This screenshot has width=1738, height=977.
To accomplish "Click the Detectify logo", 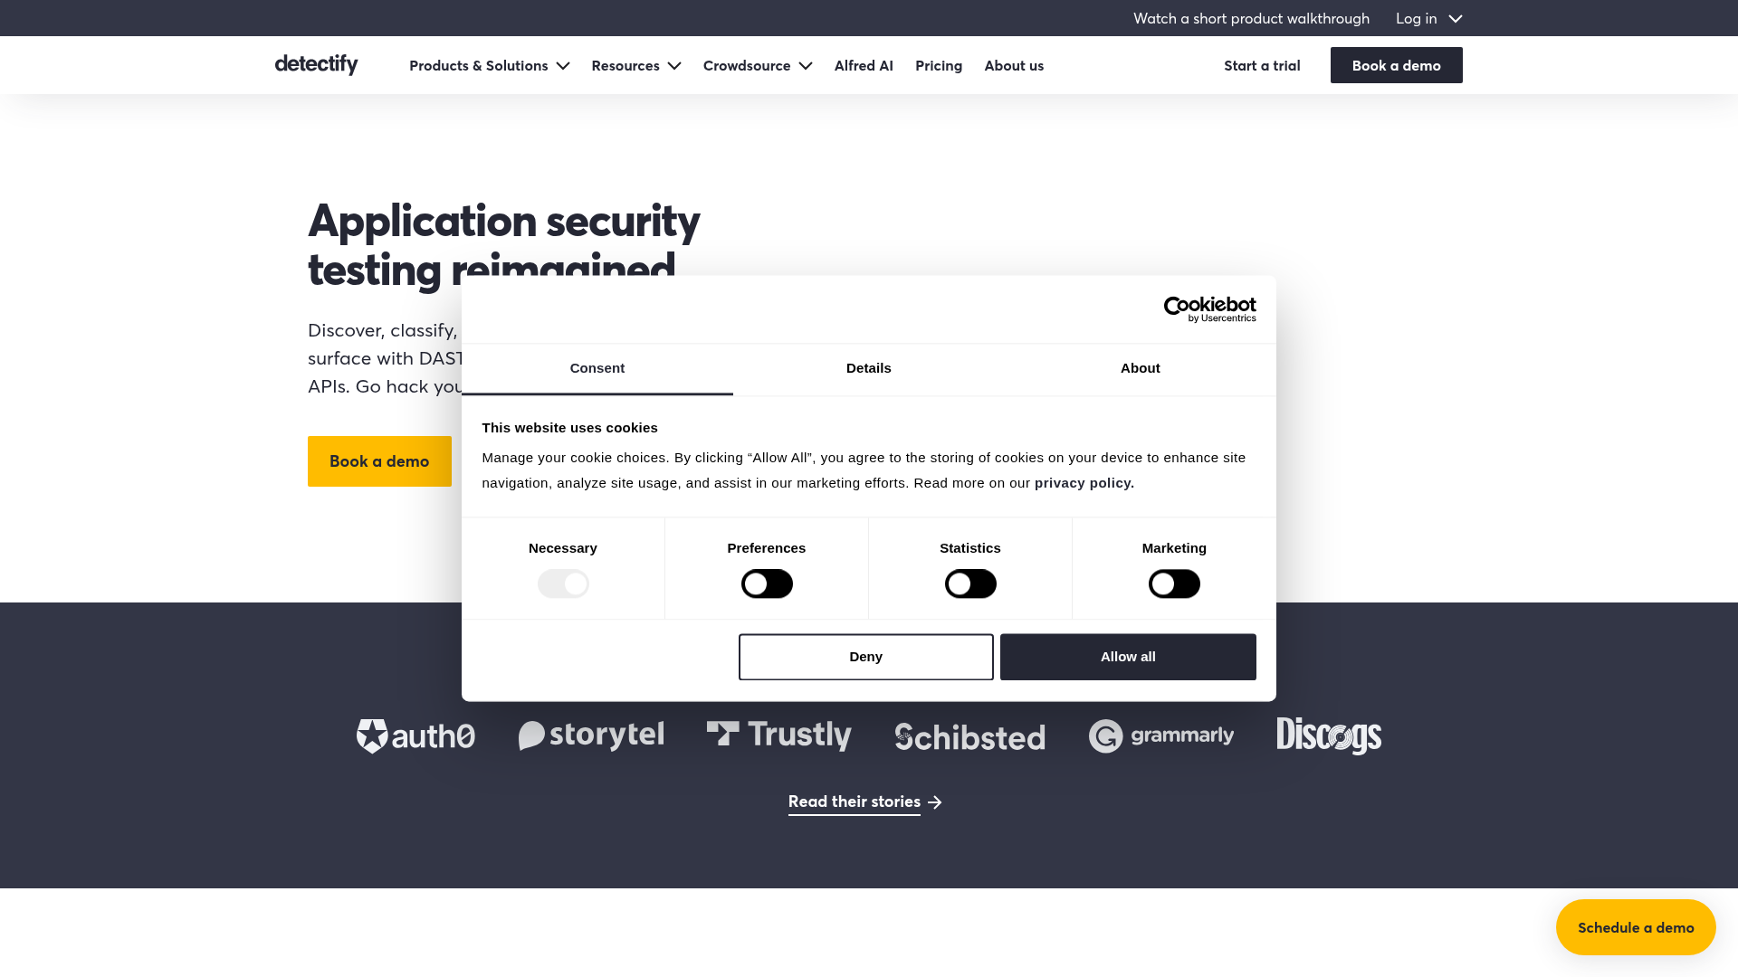I will [316, 64].
